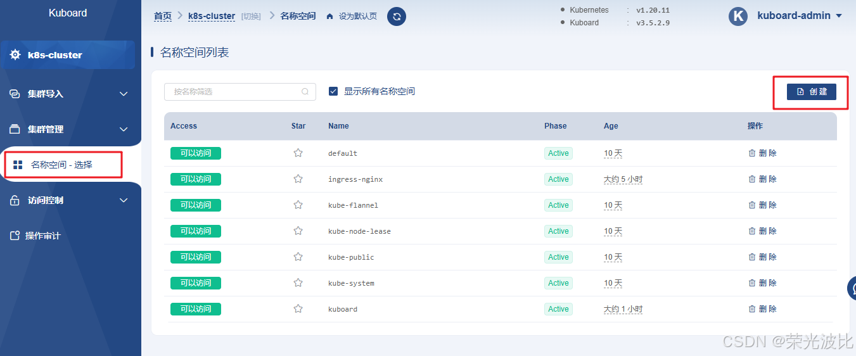The image size is (856, 356).
Task: Star the default namespace
Action: coord(298,153)
